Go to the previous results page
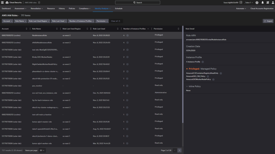Image resolution: width=275 pixels, height=154 pixels. (175, 150)
